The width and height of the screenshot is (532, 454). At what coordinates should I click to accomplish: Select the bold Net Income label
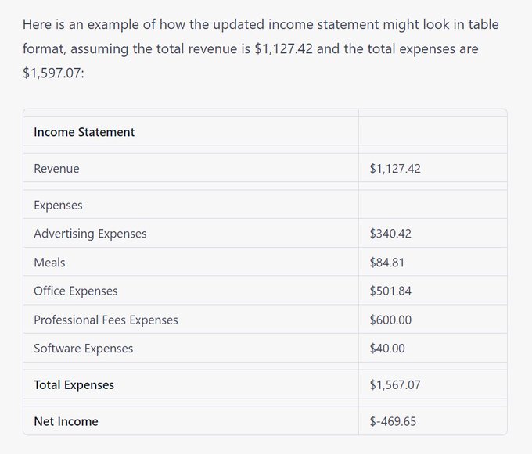66,421
